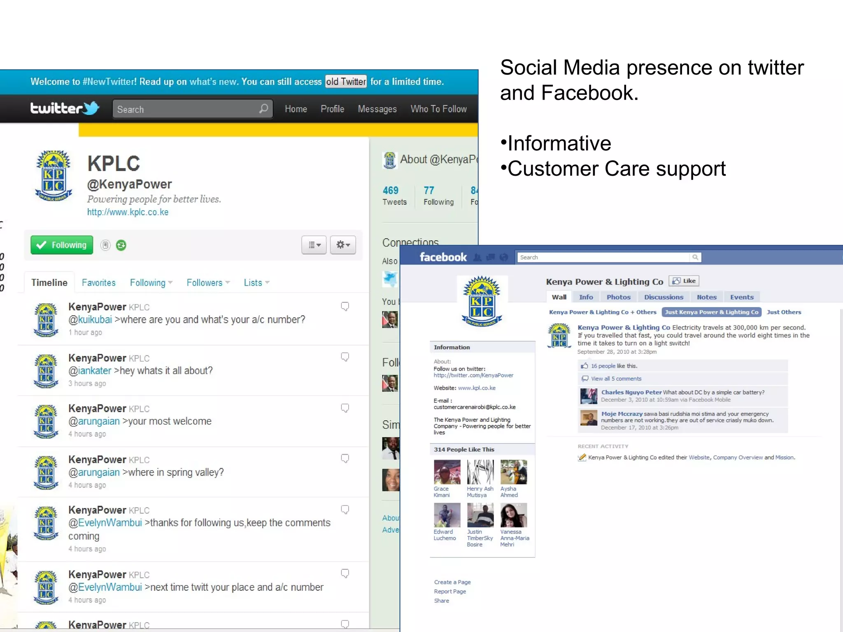Toggle the green Following button
The height and width of the screenshot is (632, 843).
[62, 245]
